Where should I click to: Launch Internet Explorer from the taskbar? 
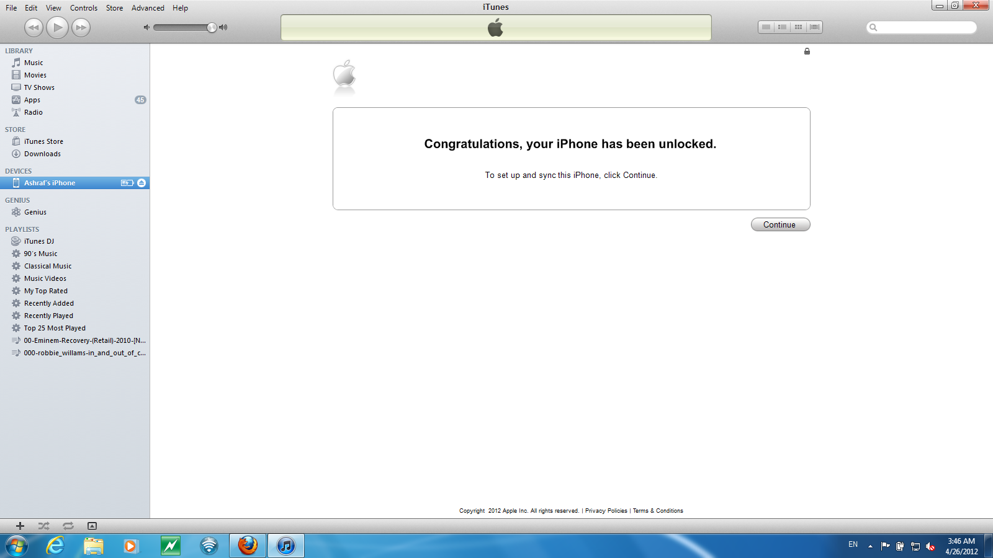(x=56, y=546)
